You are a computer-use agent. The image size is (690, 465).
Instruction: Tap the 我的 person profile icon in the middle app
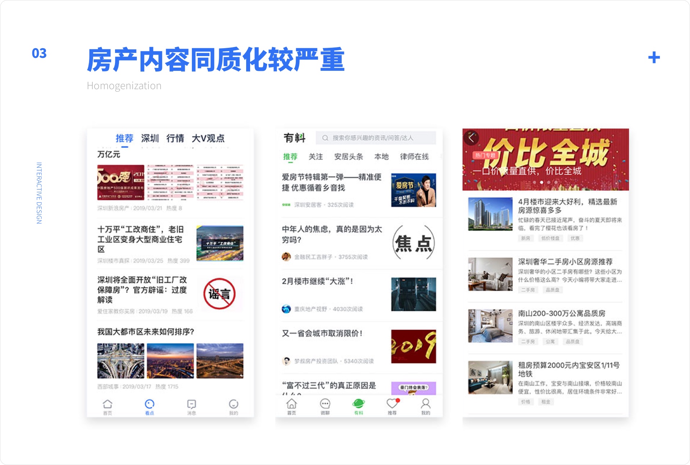point(426,404)
